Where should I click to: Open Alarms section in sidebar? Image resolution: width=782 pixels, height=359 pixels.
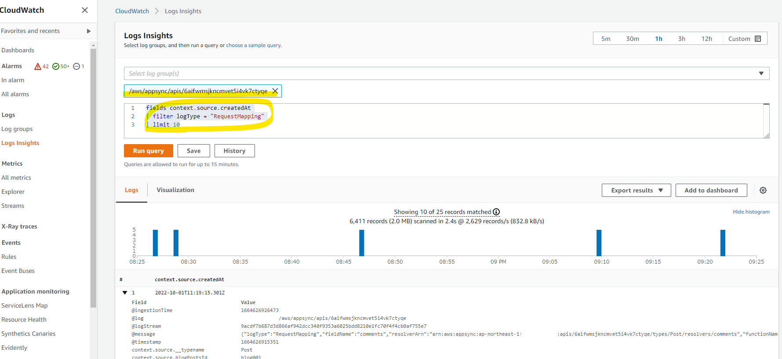coord(12,66)
